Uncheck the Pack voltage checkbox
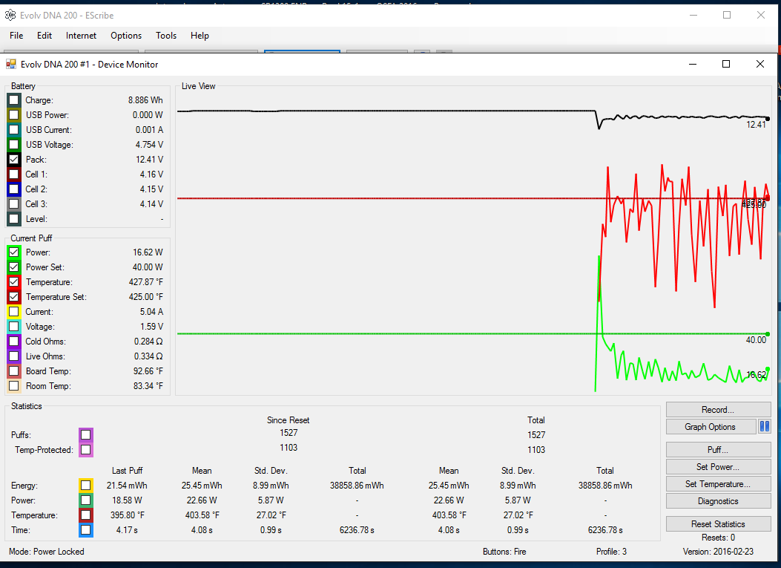 (14, 160)
